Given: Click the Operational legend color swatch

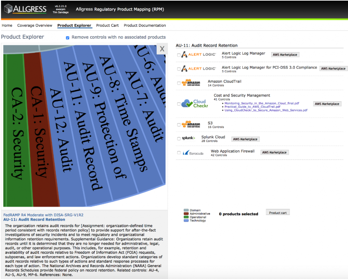Looking at the screenshot, I should [186, 217].
